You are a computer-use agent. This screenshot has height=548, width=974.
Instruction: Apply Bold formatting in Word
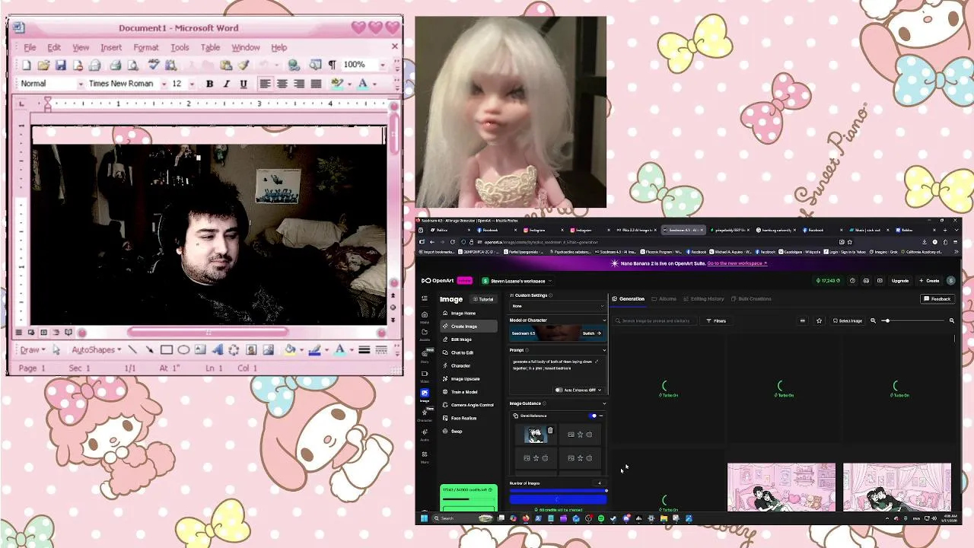[x=209, y=84]
